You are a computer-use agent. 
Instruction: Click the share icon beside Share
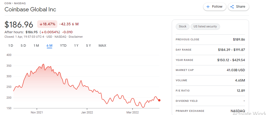coord(232,7)
